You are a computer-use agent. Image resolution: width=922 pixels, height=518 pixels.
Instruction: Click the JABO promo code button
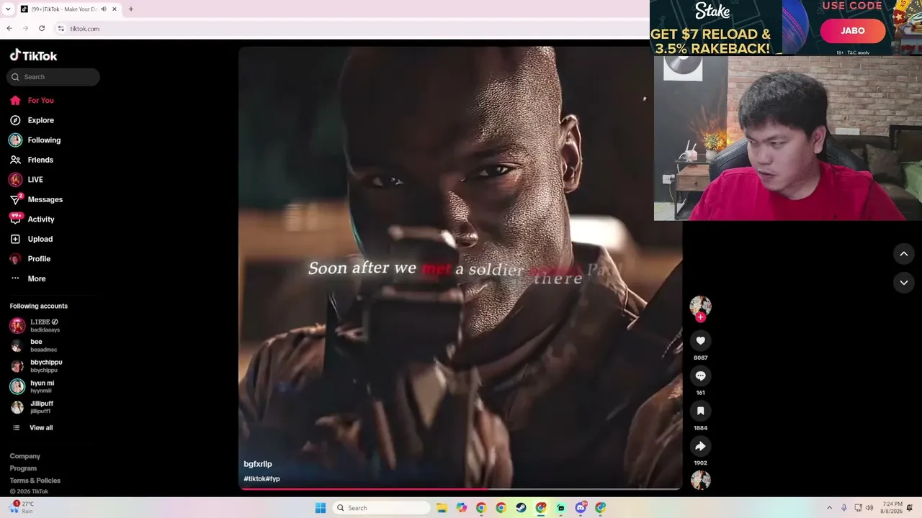click(x=853, y=31)
